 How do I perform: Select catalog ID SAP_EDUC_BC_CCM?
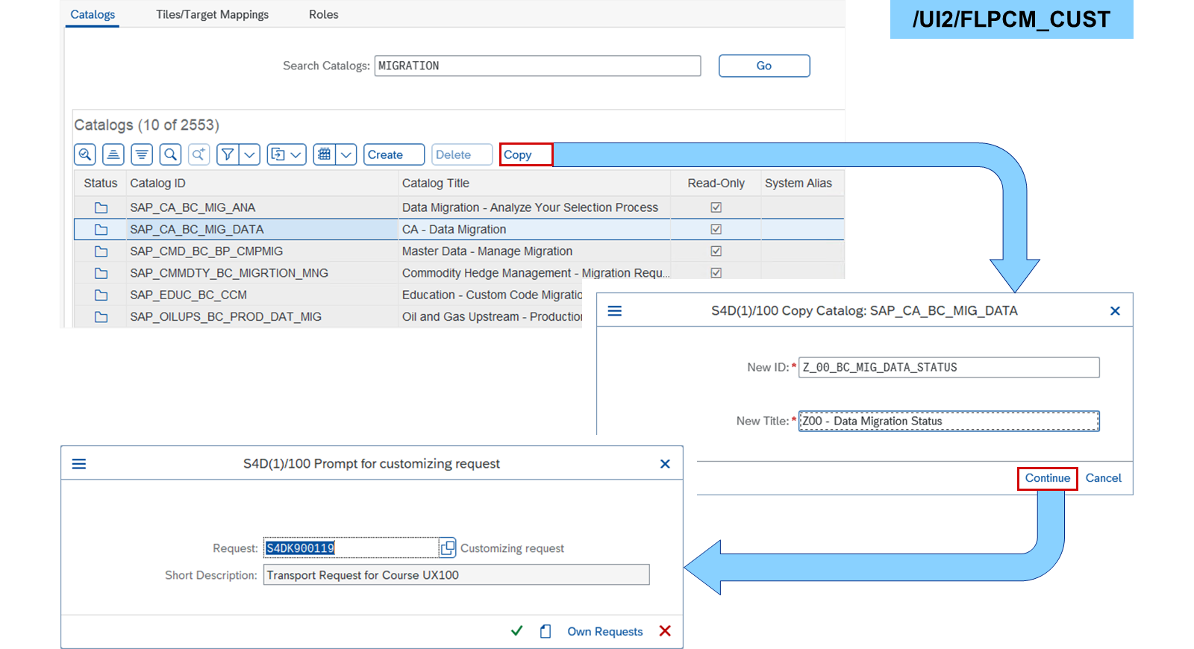[x=188, y=295]
